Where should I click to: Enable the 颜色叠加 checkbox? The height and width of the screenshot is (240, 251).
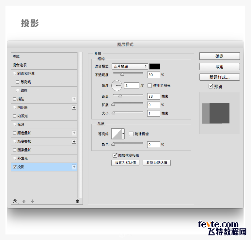click(15, 133)
